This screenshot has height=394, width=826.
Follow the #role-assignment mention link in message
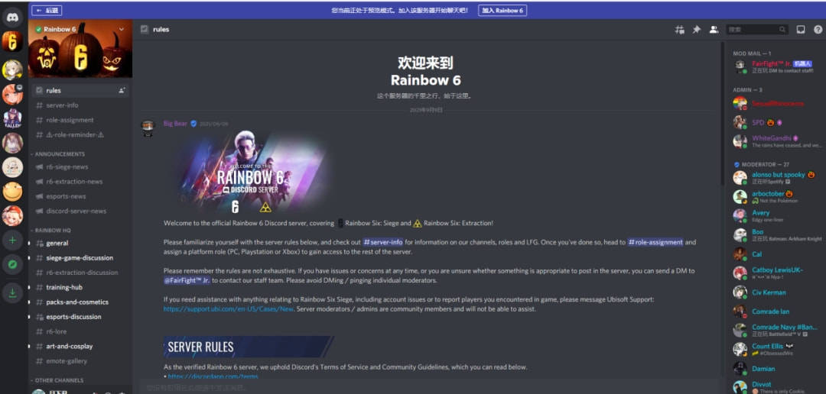pyautogui.click(x=655, y=243)
